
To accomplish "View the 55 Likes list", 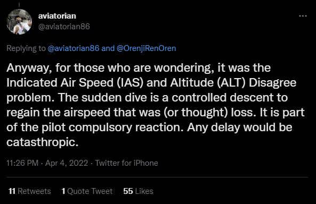I will pyautogui.click(x=138, y=191).
